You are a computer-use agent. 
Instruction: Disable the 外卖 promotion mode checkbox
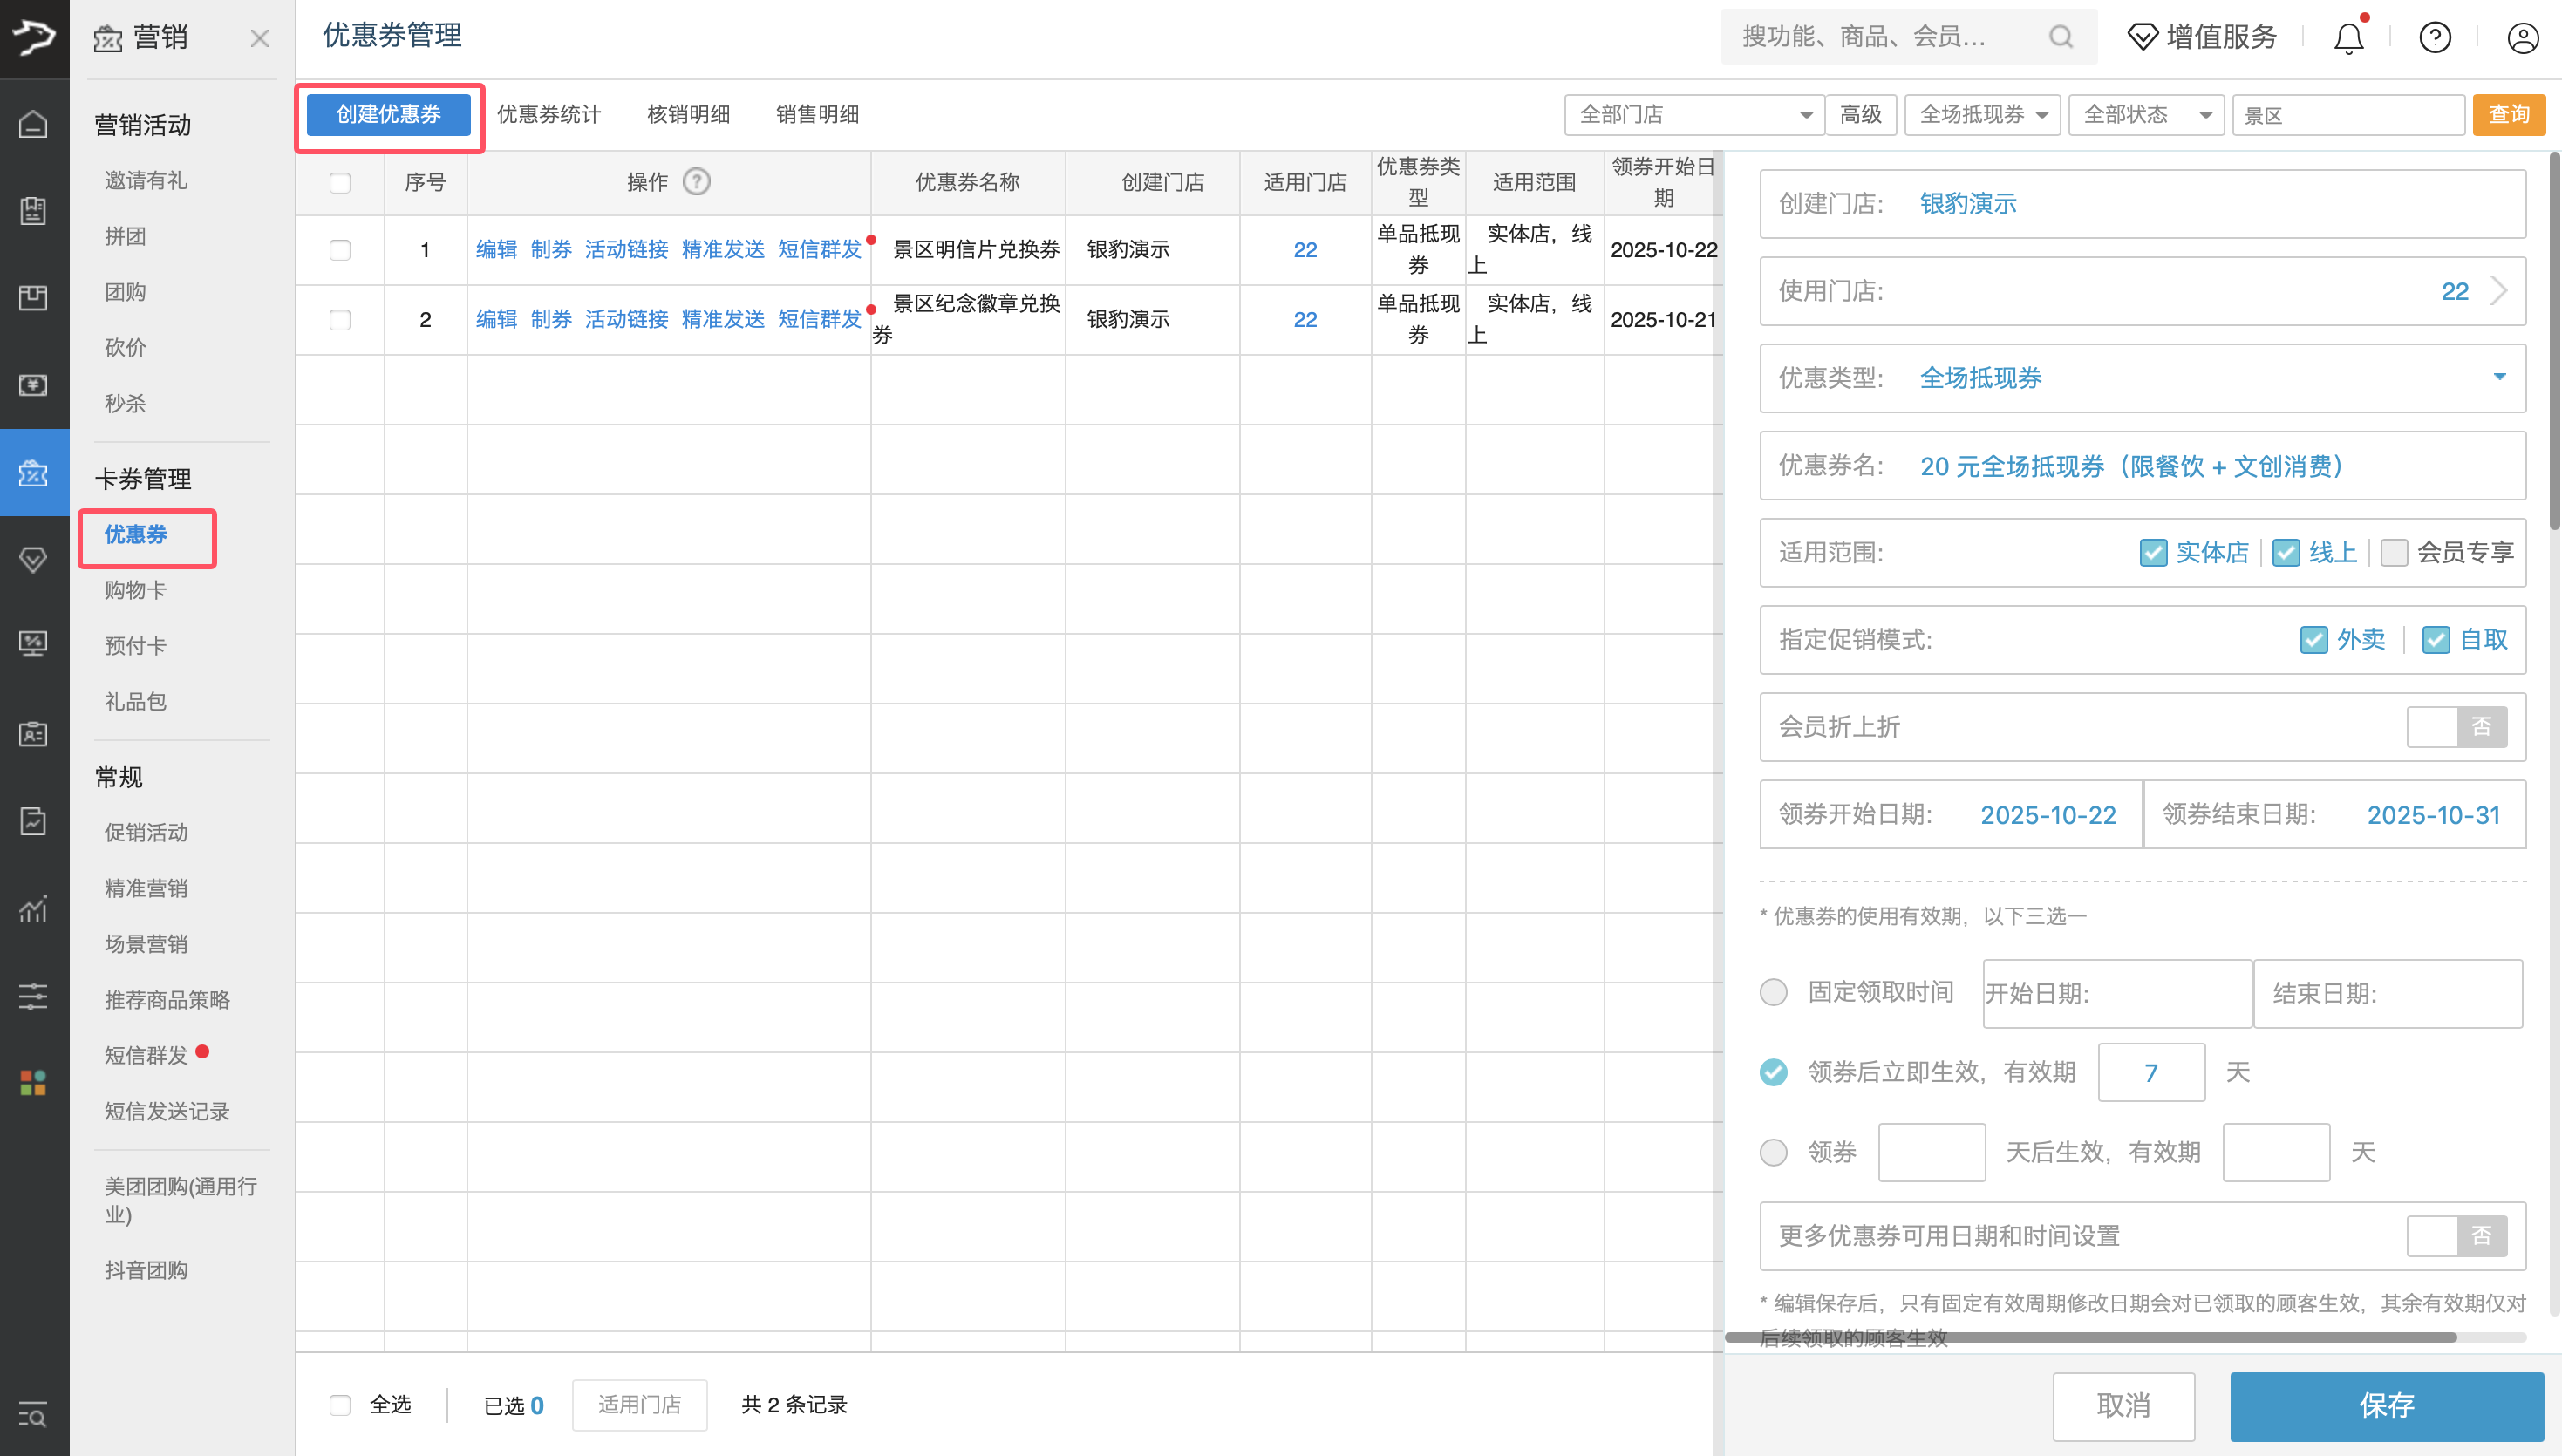point(2313,640)
